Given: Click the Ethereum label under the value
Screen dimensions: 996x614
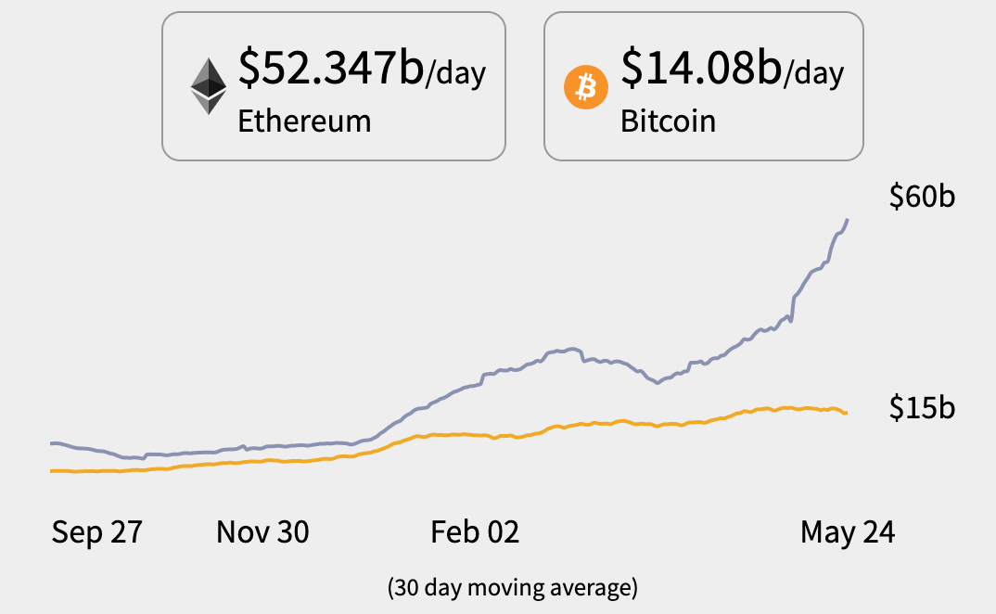Looking at the screenshot, I should pyautogui.click(x=304, y=121).
